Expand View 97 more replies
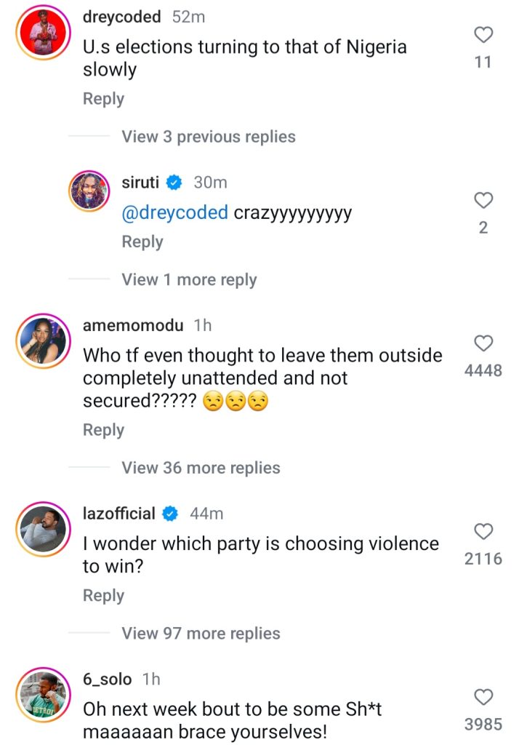This screenshot has height=745, width=519. click(x=201, y=633)
